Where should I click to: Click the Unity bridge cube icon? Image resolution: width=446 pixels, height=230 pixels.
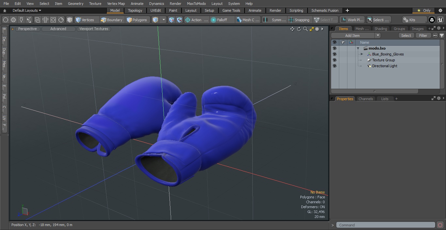pos(432,20)
